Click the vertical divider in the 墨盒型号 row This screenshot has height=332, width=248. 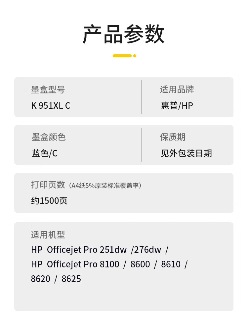[142, 97]
